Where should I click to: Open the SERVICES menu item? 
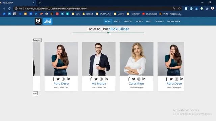[x=128, y=21]
